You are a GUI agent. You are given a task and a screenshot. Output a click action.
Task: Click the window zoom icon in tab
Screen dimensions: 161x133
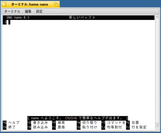(x=56, y=4)
